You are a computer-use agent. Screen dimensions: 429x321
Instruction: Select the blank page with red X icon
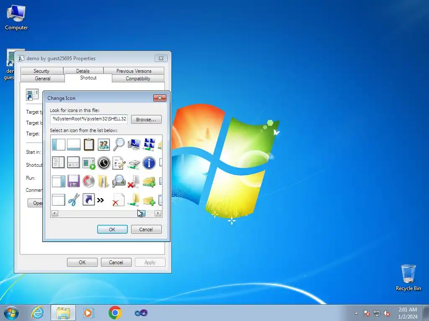pyautogui.click(x=119, y=200)
